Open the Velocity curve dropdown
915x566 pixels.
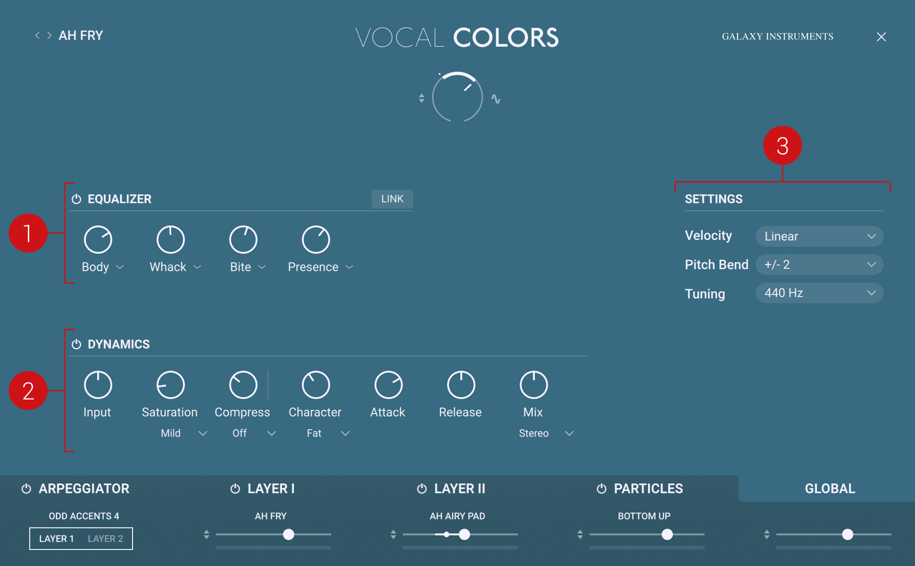(x=819, y=236)
